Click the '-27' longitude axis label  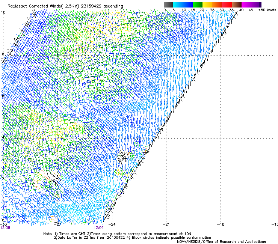click(x=57, y=224)
